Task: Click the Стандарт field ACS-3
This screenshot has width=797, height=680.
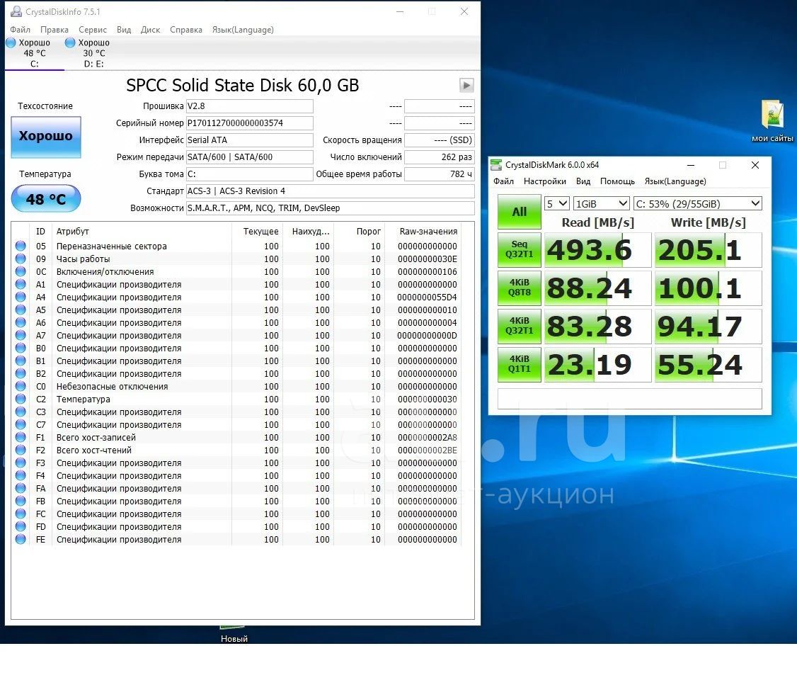Action: [331, 191]
